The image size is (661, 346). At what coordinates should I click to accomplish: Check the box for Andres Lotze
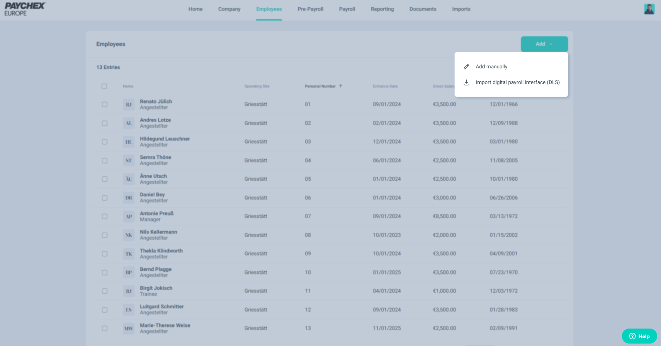(x=104, y=123)
